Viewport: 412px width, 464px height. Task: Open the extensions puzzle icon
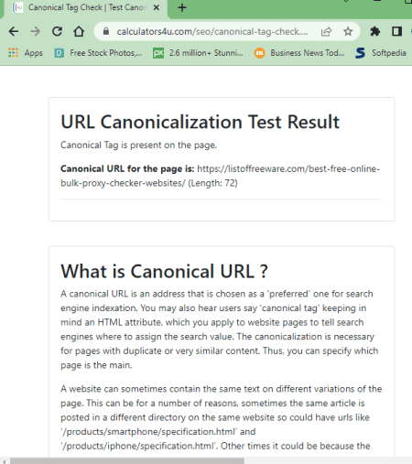pos(375,31)
